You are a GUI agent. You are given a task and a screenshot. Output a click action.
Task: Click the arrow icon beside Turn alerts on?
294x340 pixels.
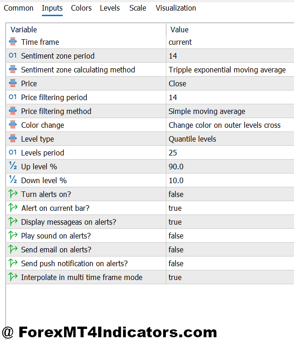(13, 194)
